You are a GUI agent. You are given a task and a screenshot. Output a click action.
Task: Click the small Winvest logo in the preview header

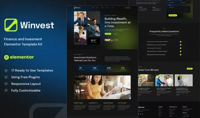77,8
